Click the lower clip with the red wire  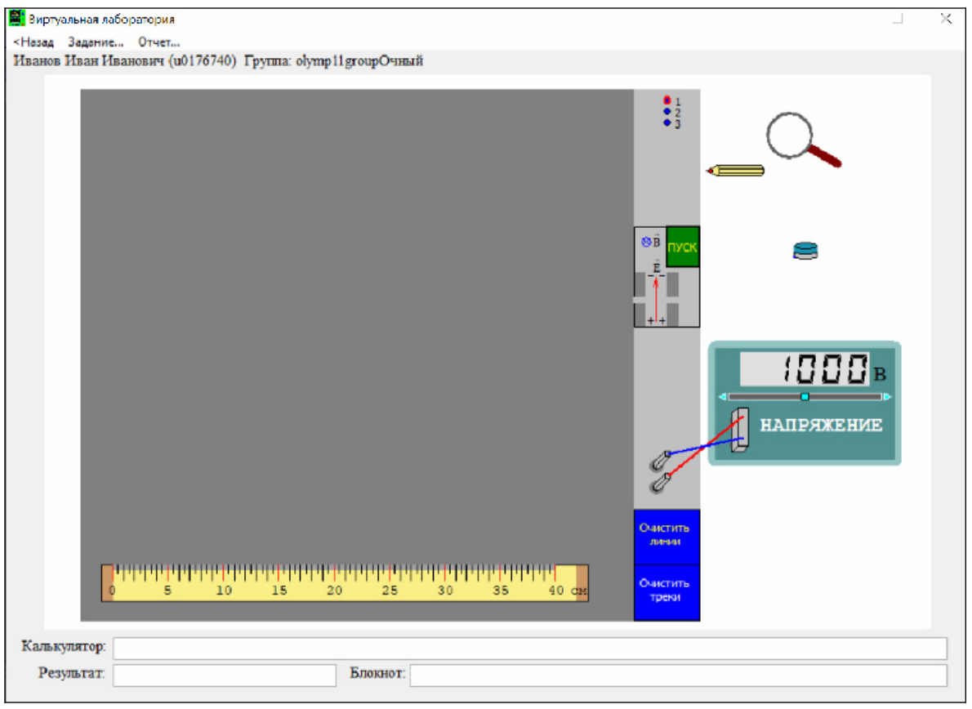coord(660,482)
